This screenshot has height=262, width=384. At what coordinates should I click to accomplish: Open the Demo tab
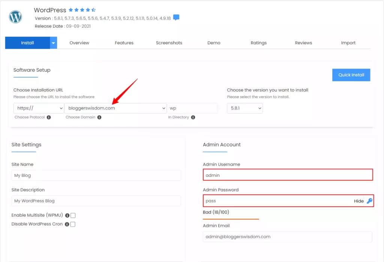point(214,43)
